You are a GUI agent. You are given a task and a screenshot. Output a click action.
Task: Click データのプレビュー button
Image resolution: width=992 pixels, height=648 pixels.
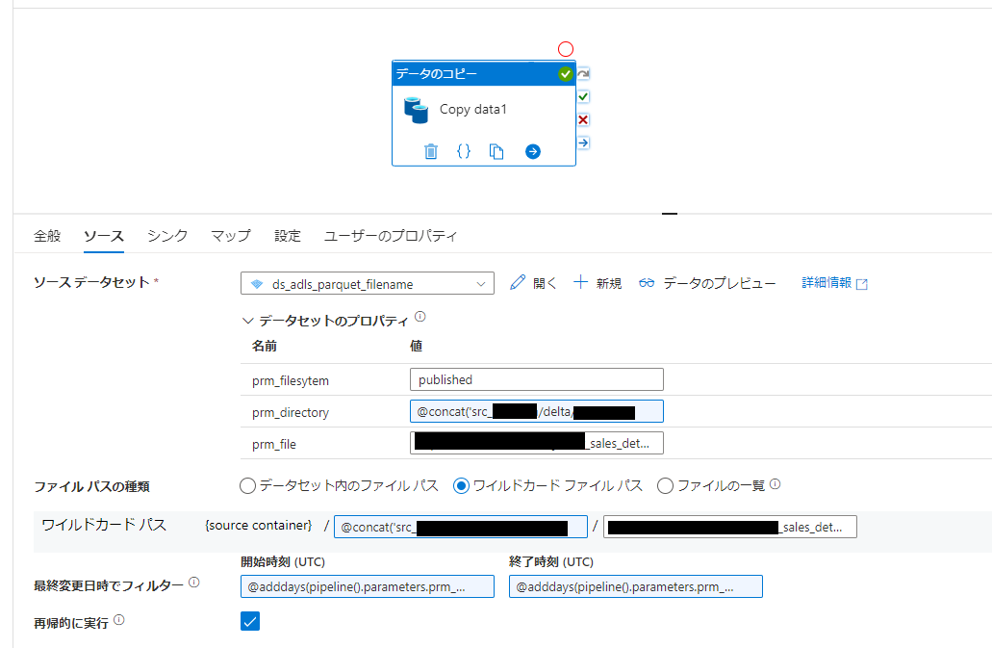click(720, 283)
